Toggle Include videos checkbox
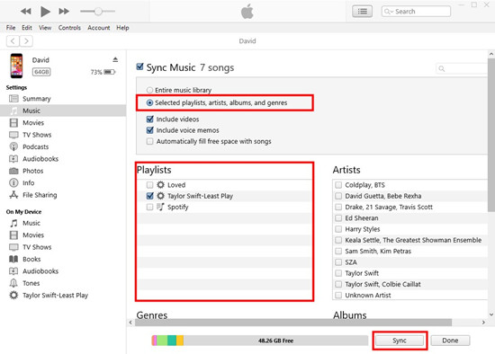This screenshot has width=495, height=354. point(150,119)
